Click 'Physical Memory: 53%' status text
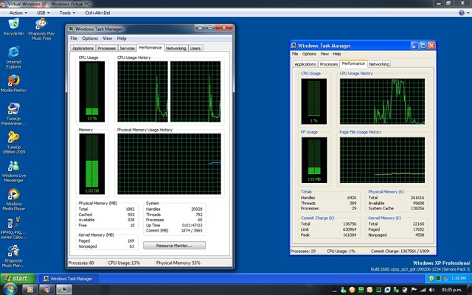The image size is (472, 295). (178, 263)
